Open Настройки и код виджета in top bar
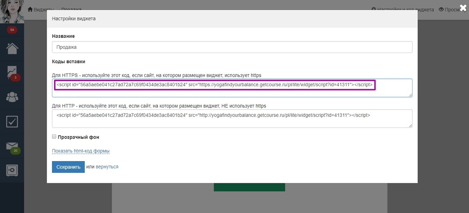This screenshot has height=213, width=469. click(x=402, y=9)
